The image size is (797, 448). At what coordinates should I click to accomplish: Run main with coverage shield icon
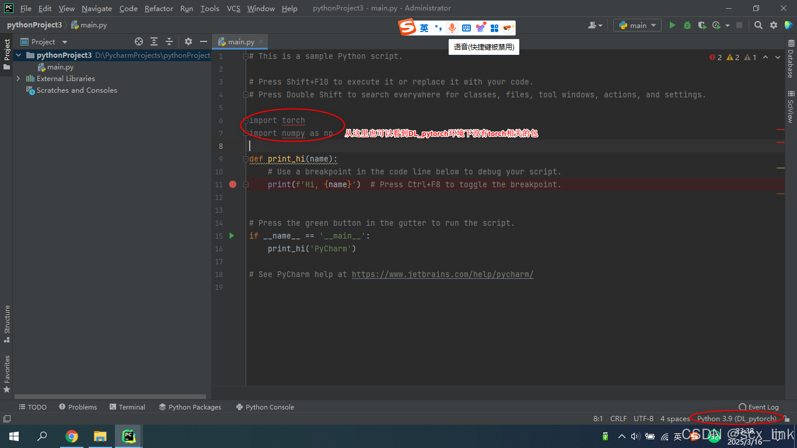click(702, 25)
